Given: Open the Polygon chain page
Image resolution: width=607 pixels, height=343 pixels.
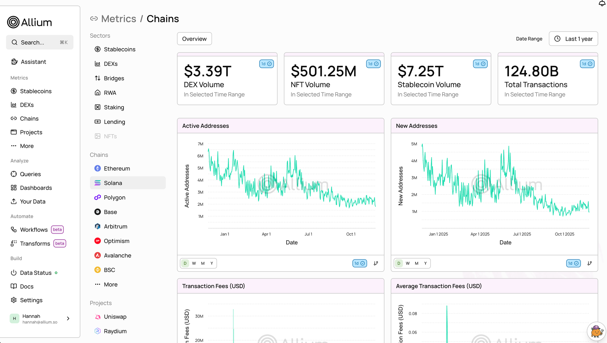Looking at the screenshot, I should [114, 198].
